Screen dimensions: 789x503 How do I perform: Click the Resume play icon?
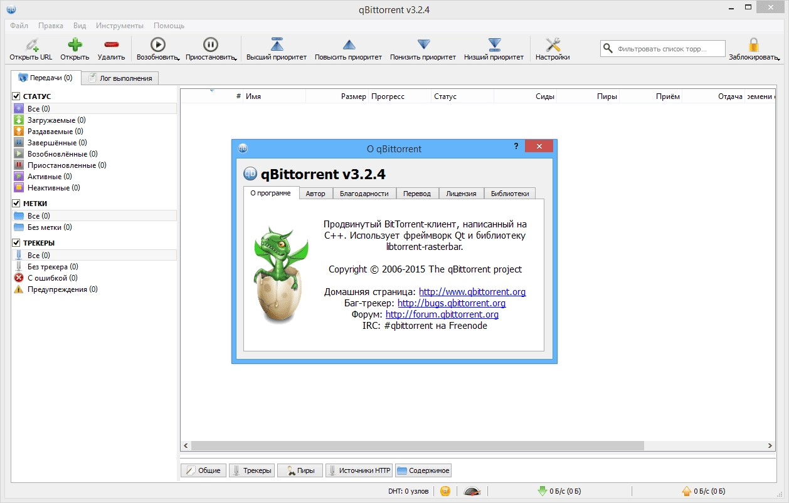(157, 44)
